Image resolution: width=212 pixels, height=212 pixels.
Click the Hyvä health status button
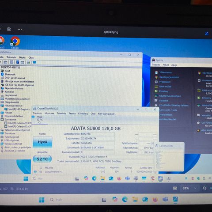[42, 142]
